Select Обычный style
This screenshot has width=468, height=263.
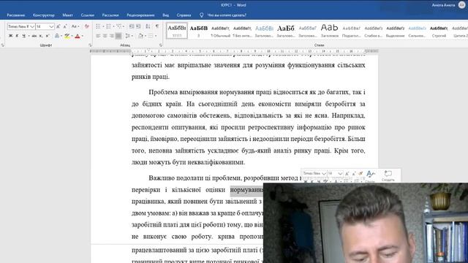pos(221,31)
